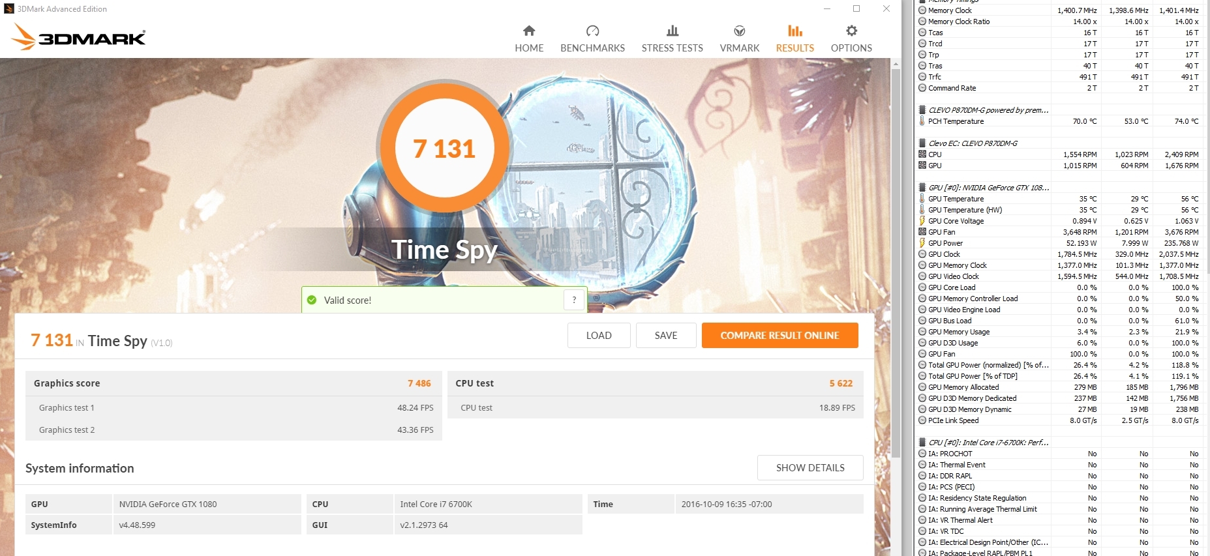
Task: Select RESULTS icon in top navigation
Action: coord(795,31)
